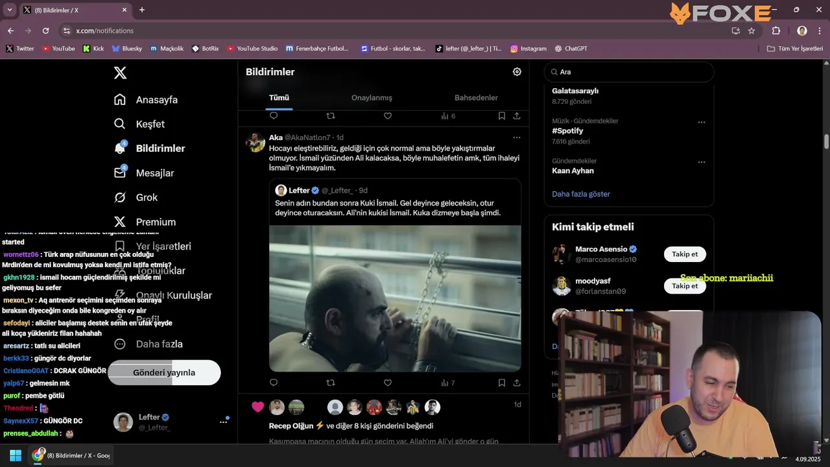Image resolution: width=830 pixels, height=467 pixels.
Task: Switch to the Tümü tab
Action: pos(279,98)
